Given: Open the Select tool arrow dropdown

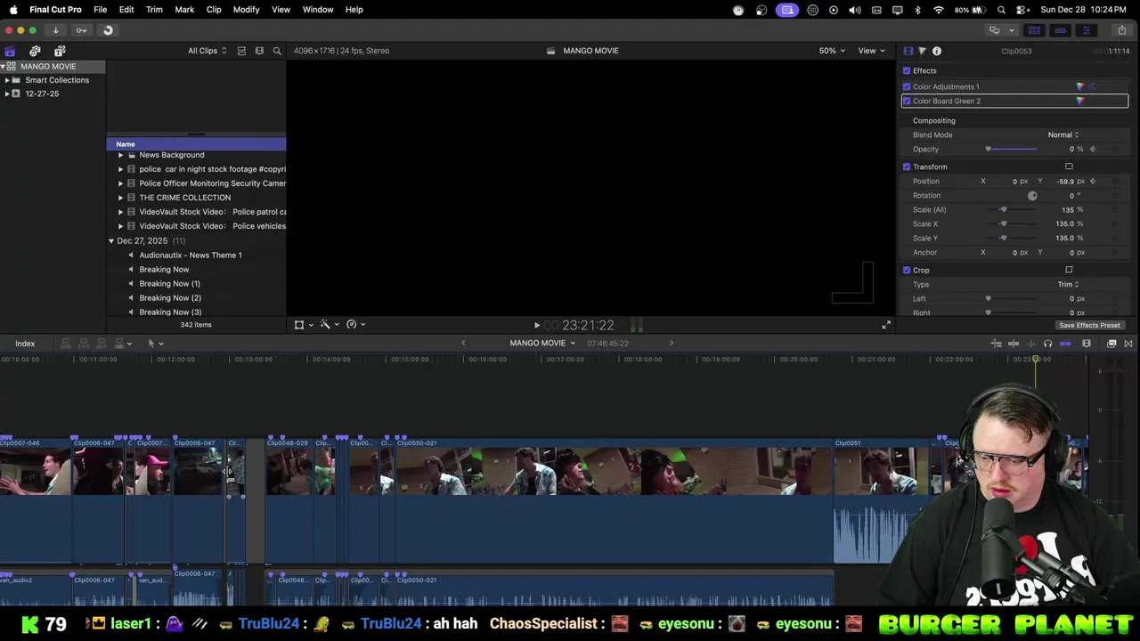Looking at the screenshot, I should click(155, 344).
